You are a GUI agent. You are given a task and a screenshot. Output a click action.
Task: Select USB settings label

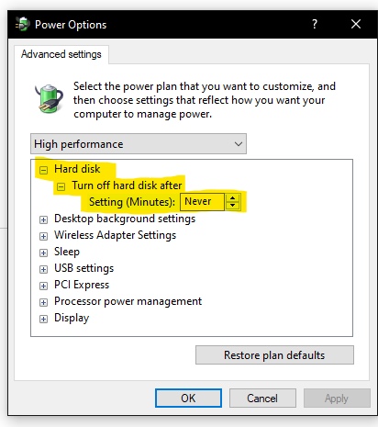click(x=84, y=268)
